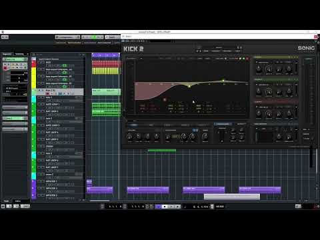This screenshot has width=320, height=240.
Task: Click the Record button in transport bar
Action: (x=177, y=207)
